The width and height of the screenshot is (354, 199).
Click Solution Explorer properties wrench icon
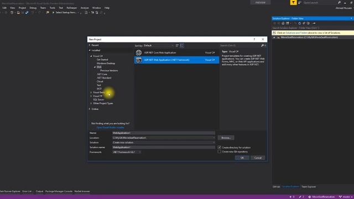314,23
